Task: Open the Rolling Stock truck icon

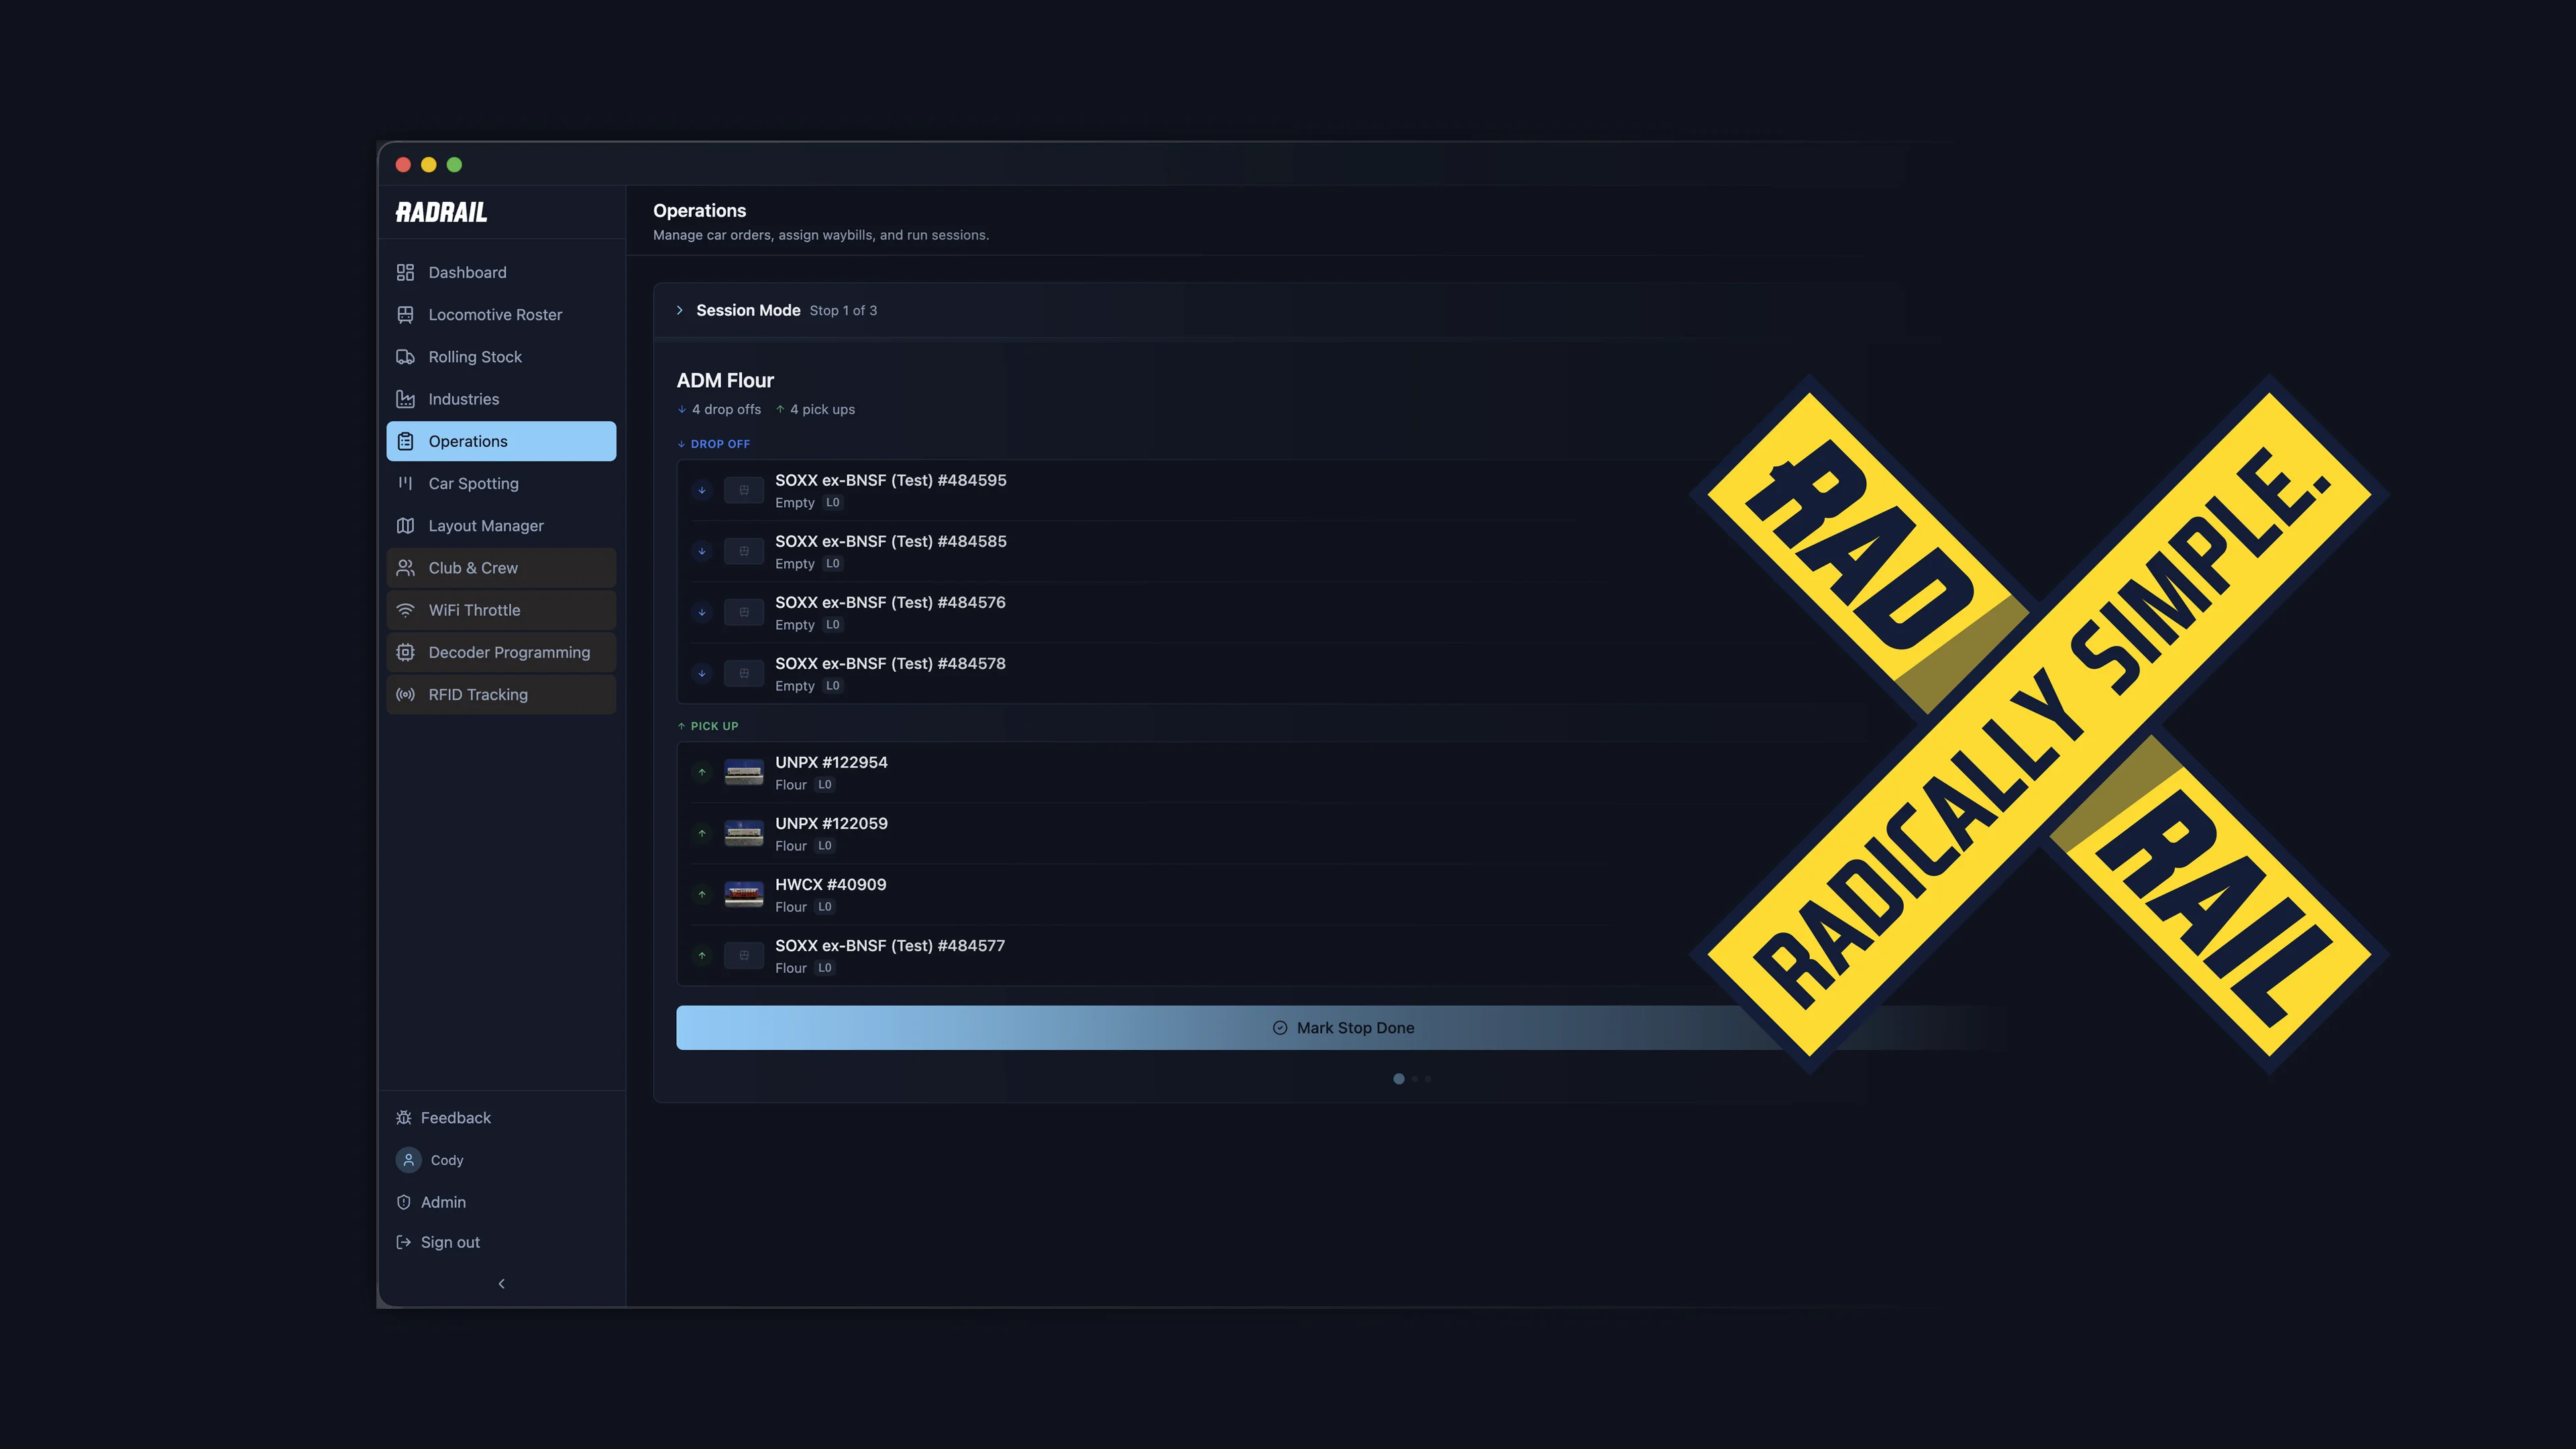Action: click(405, 357)
